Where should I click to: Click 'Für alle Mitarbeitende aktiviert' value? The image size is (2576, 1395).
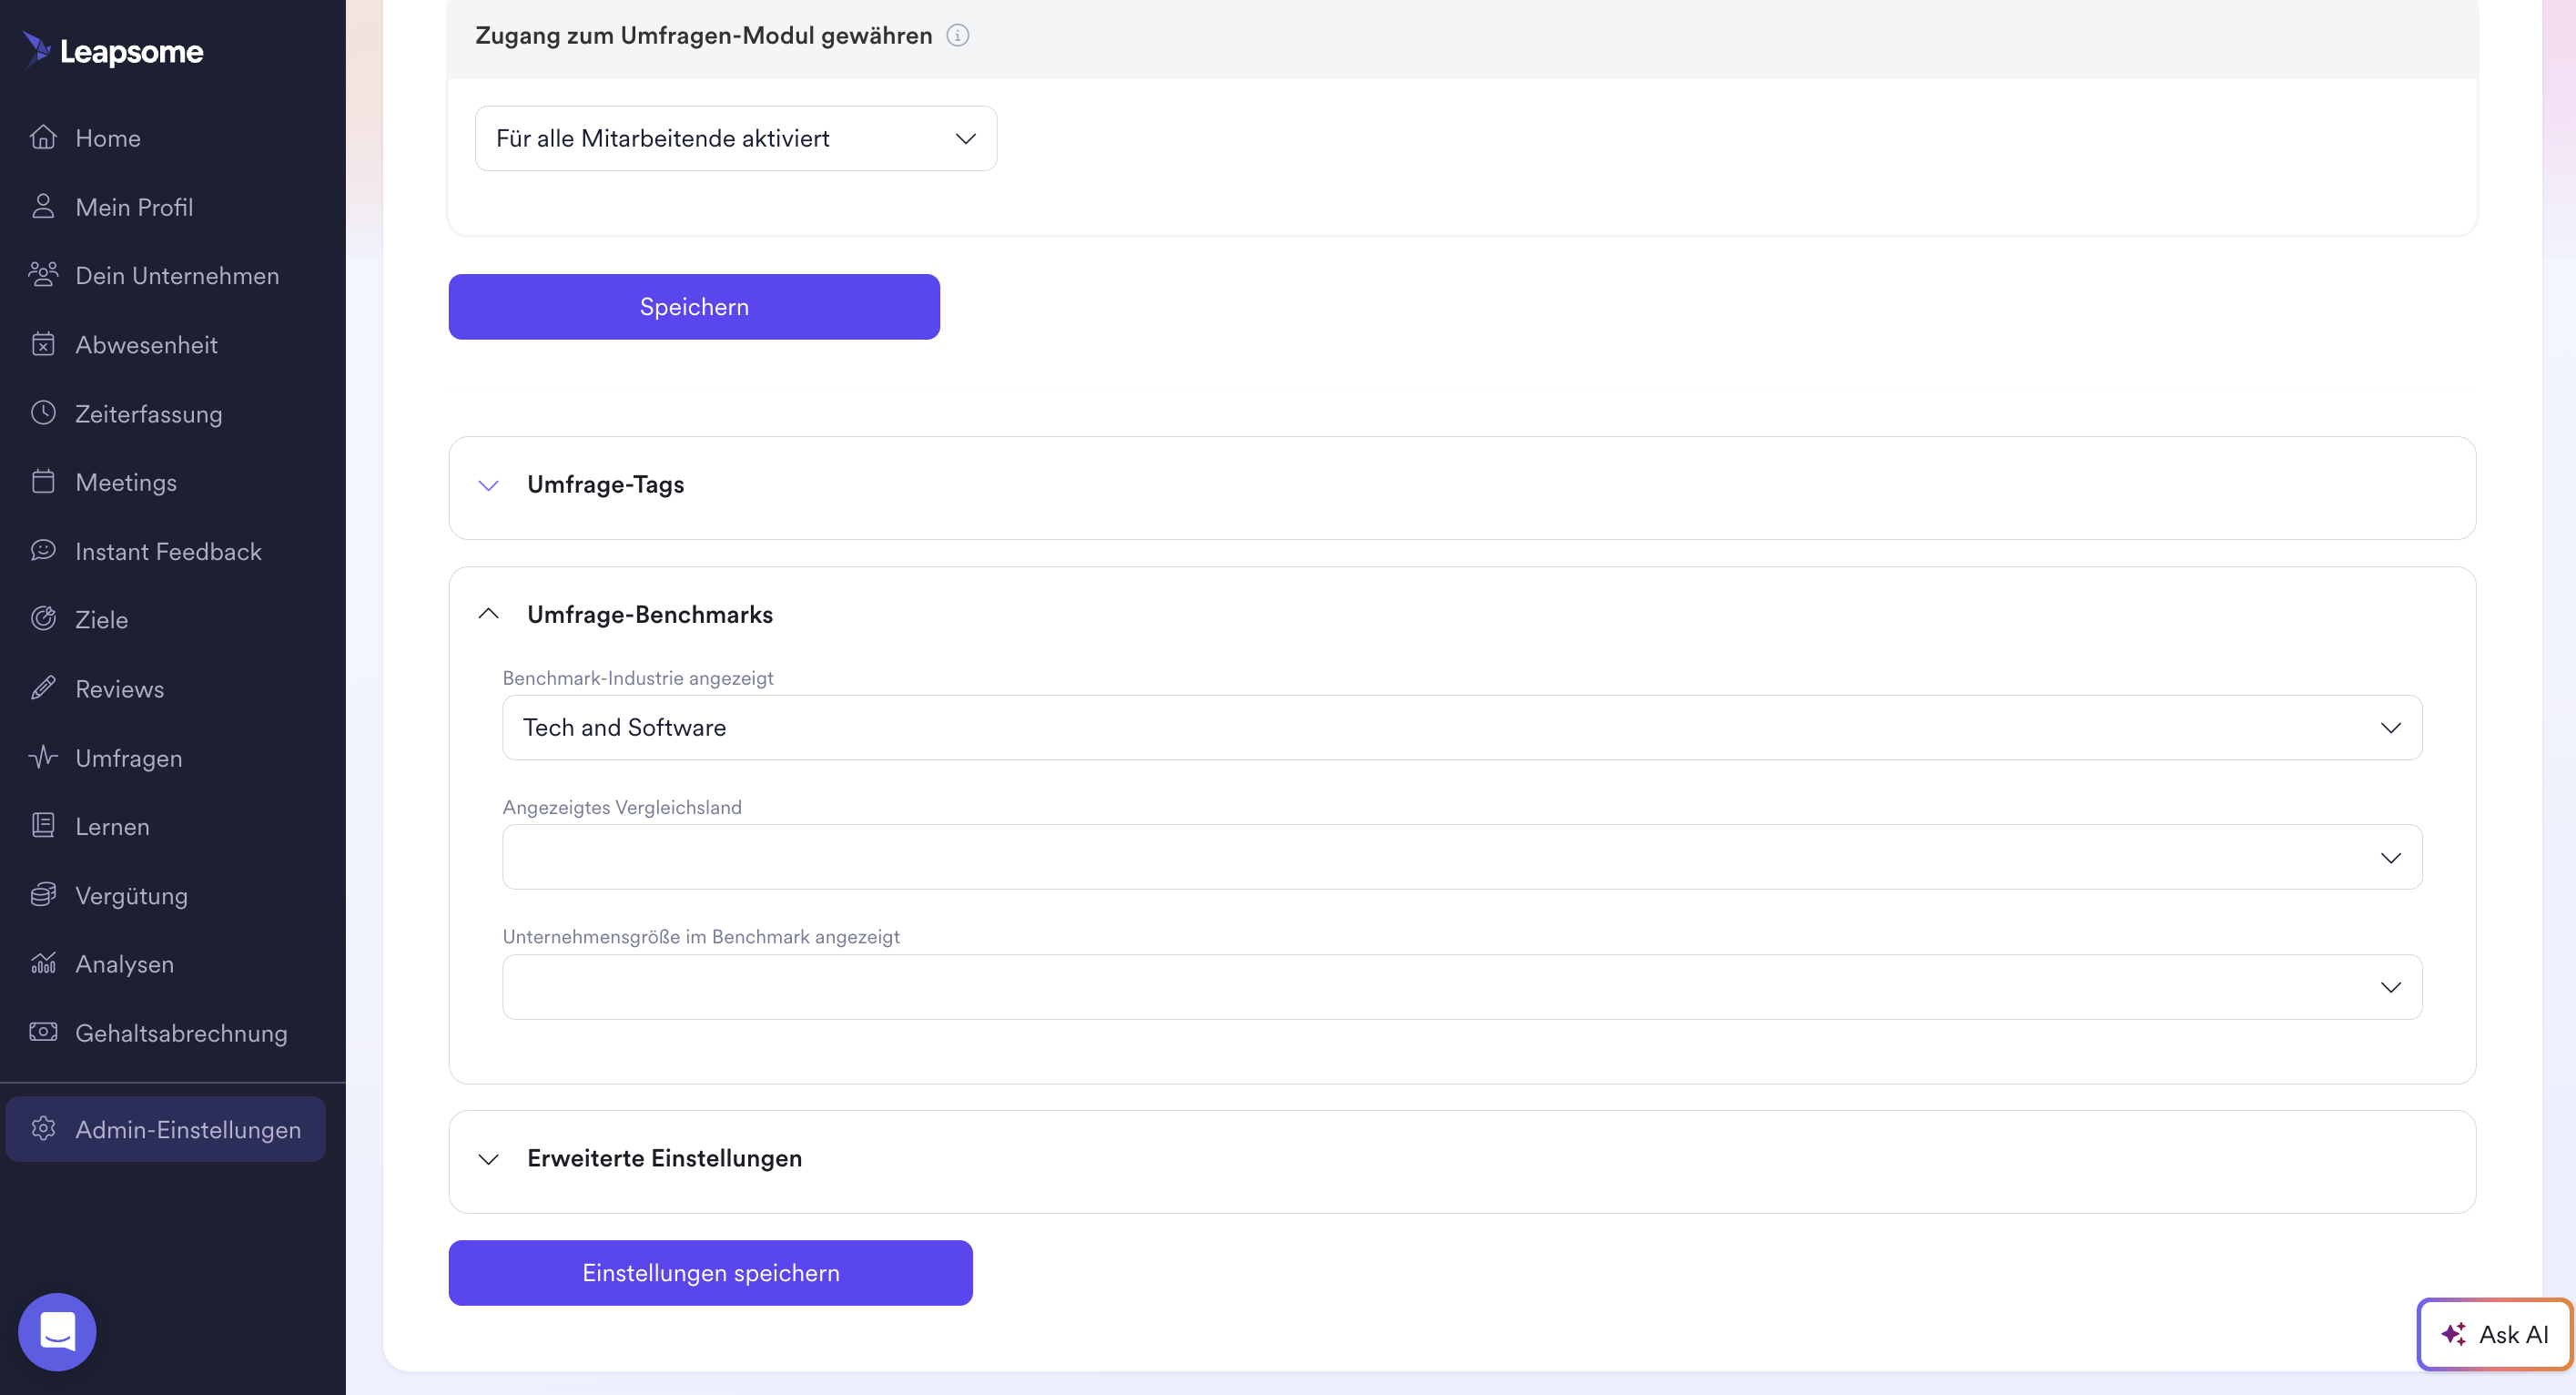[663, 138]
